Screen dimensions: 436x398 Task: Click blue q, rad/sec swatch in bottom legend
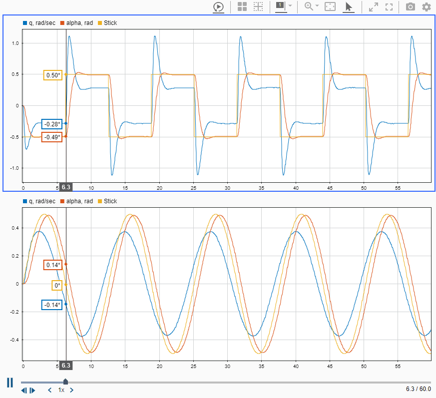pos(25,201)
